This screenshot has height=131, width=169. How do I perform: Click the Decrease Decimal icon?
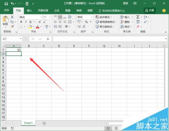point(84,27)
